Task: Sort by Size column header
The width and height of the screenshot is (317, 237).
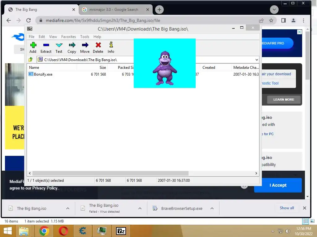Action: point(92,68)
